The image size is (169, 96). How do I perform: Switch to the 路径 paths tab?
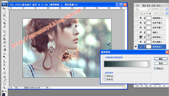(149, 6)
